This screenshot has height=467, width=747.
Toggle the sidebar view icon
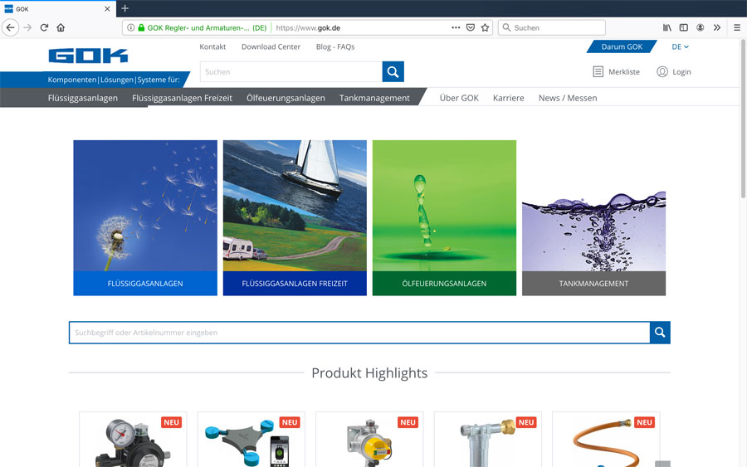click(684, 27)
